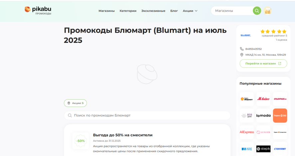This screenshot has width=295, height=156.
Task: Click the Blumart store logo
Action: pyautogui.click(x=246, y=35)
